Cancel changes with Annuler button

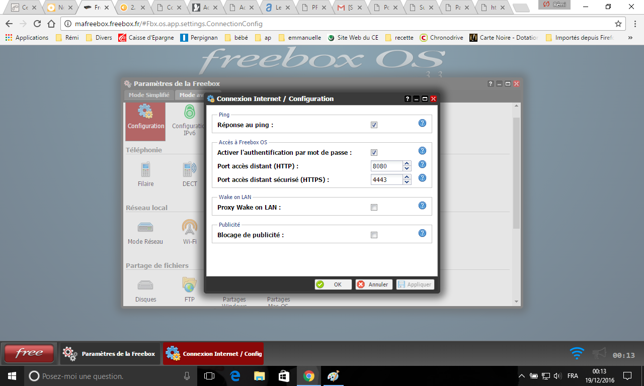coord(374,284)
